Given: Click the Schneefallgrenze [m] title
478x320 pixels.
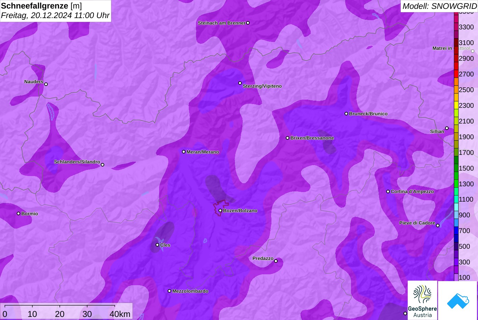Looking at the screenshot, I should 41,6.
